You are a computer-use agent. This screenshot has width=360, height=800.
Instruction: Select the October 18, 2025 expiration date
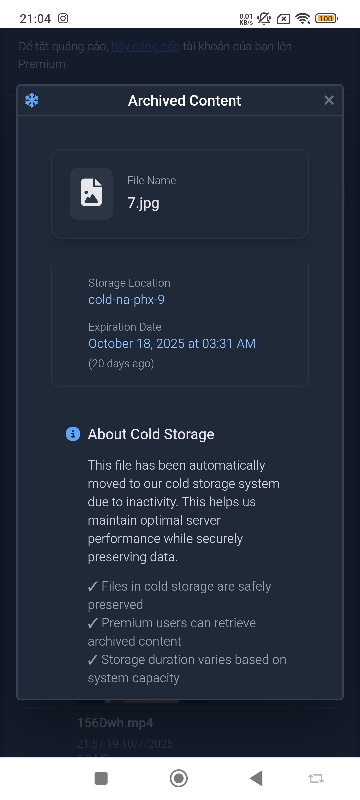pos(172,344)
